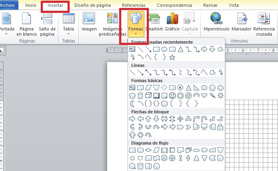Viewport: 278px width, 171px height.
Task: Pick the cross shape in Formas básicas
Action: tap(220, 88)
